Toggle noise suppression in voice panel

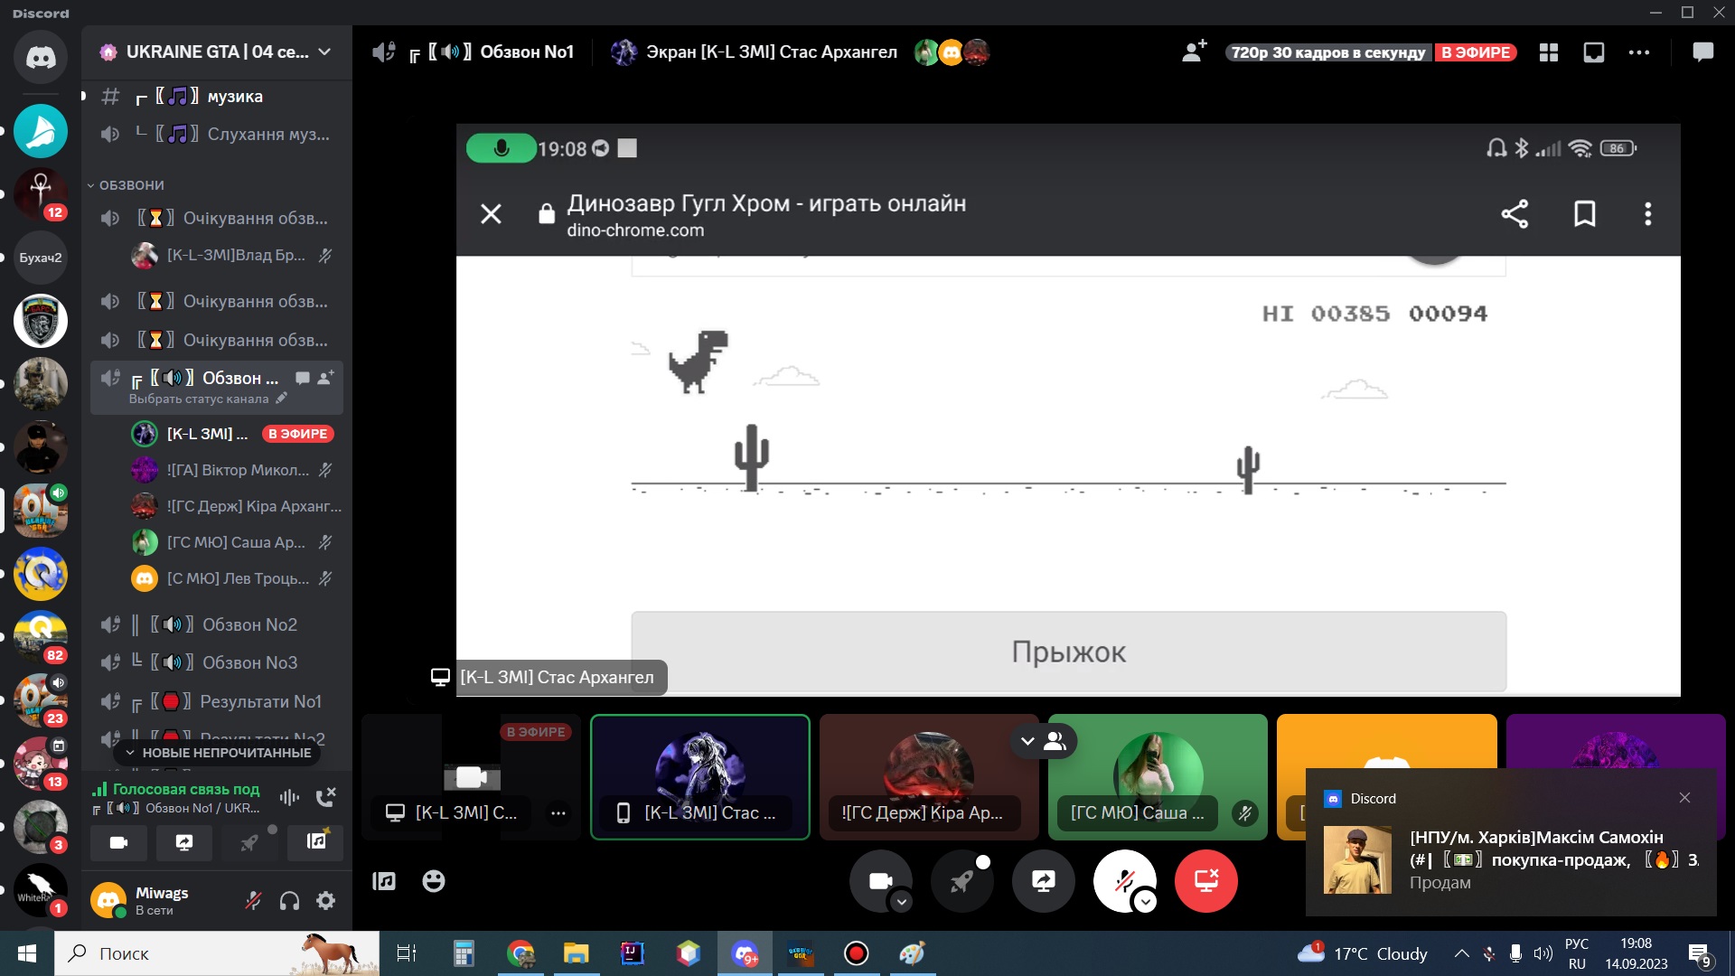pyautogui.click(x=289, y=797)
